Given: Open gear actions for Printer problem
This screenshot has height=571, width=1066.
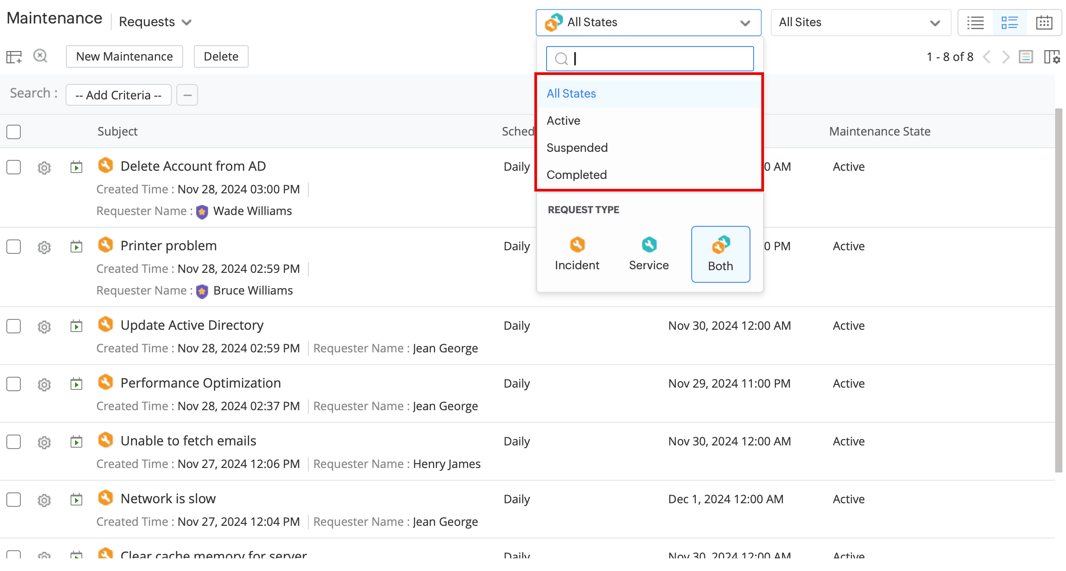Looking at the screenshot, I should [44, 247].
